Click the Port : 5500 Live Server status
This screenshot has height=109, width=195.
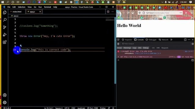pyautogui.click(x=93, y=108)
